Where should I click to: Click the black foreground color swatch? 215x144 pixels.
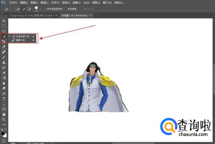[3, 133]
